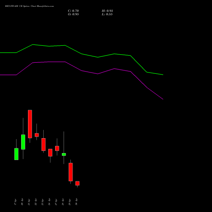This screenshot has width=212, height=212.
Task: Click the "29 Apr" date axis label
Action: click(70, 202)
